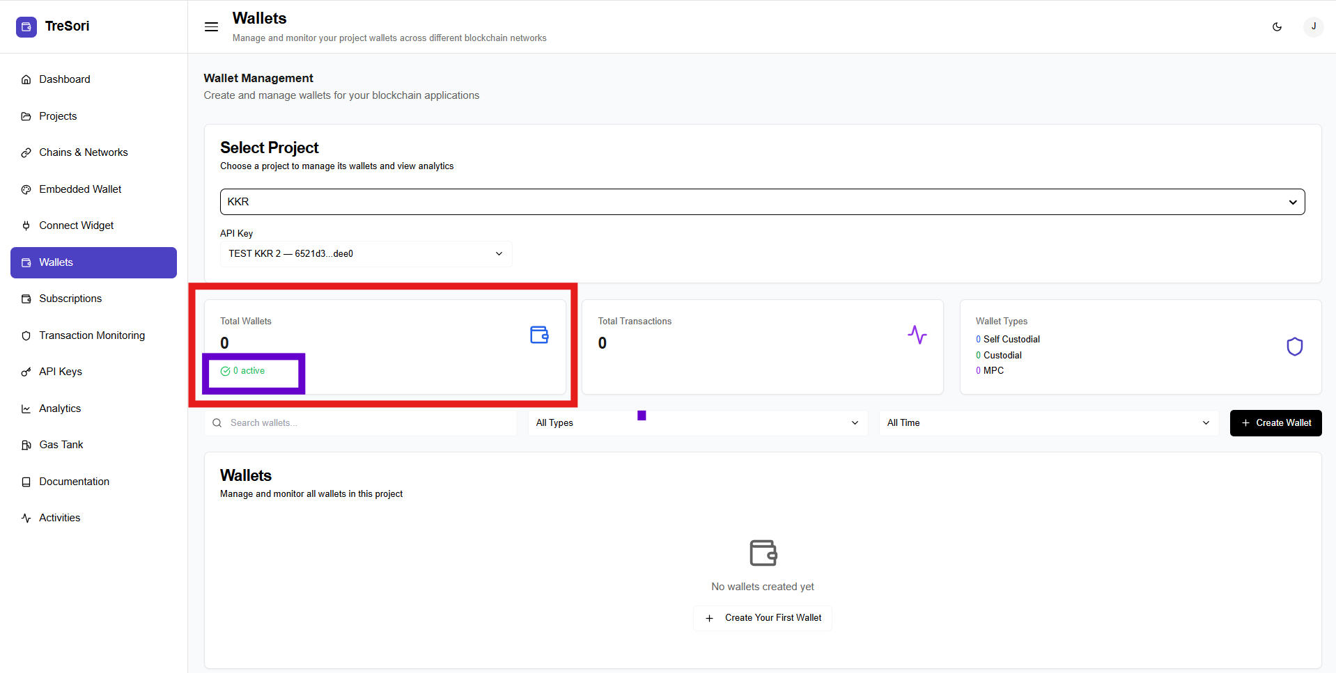The height and width of the screenshot is (673, 1336).
Task: Open the API Key TEST KKR 2 dropdown
Action: (366, 254)
